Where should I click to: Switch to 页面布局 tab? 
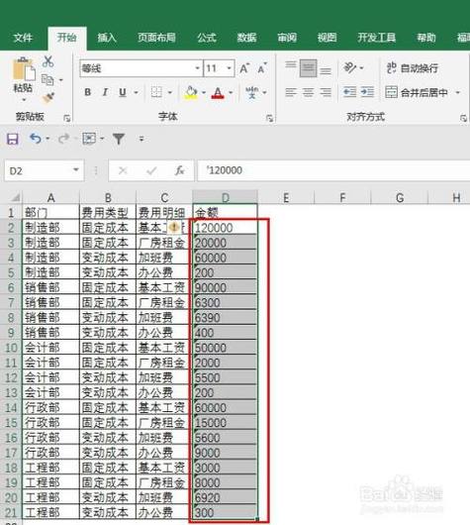[x=156, y=38]
